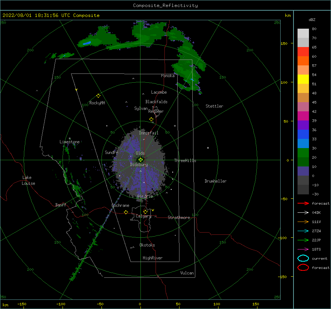Click the slate purple 0-10 dBZ swatch
The width and height of the screenshot is (331, 309).
tap(303, 171)
